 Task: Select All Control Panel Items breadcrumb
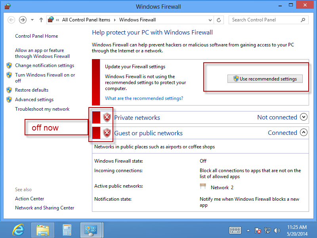(86, 20)
